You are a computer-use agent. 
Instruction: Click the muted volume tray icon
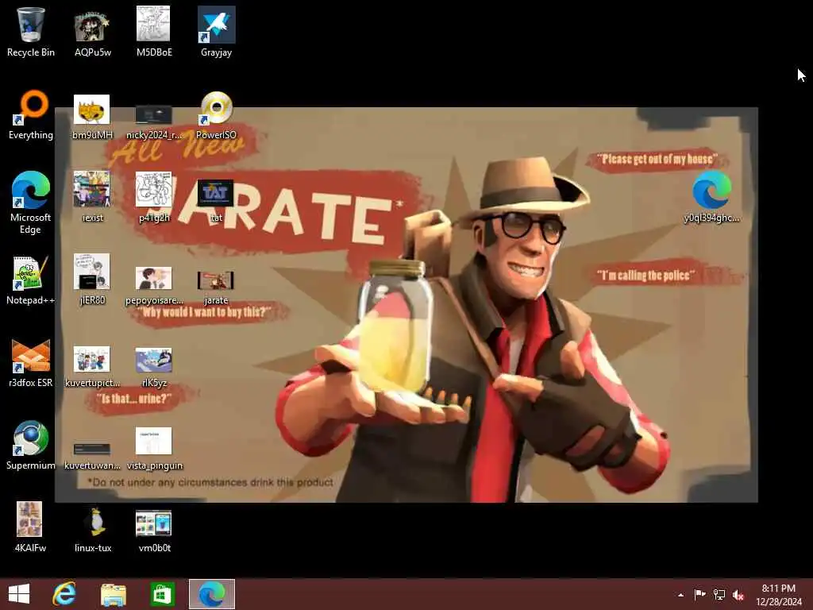point(738,595)
